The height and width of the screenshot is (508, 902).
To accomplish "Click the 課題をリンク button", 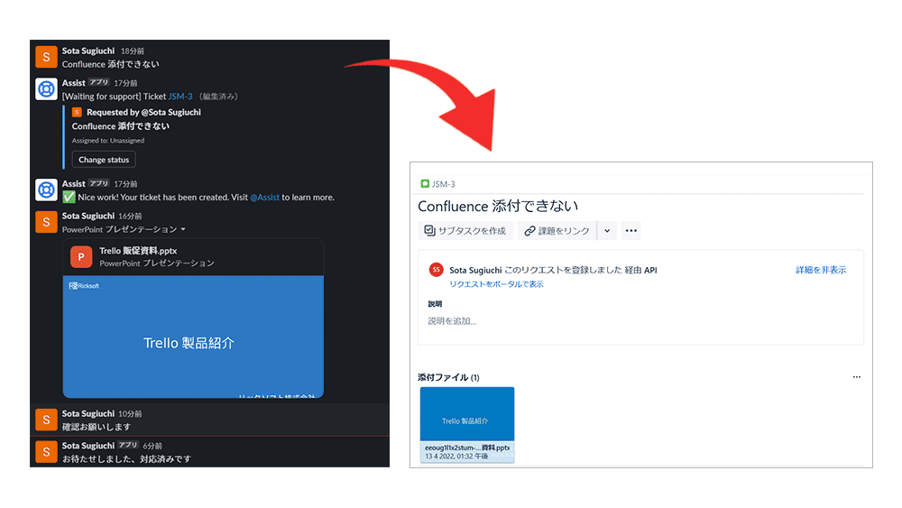I will pyautogui.click(x=557, y=231).
